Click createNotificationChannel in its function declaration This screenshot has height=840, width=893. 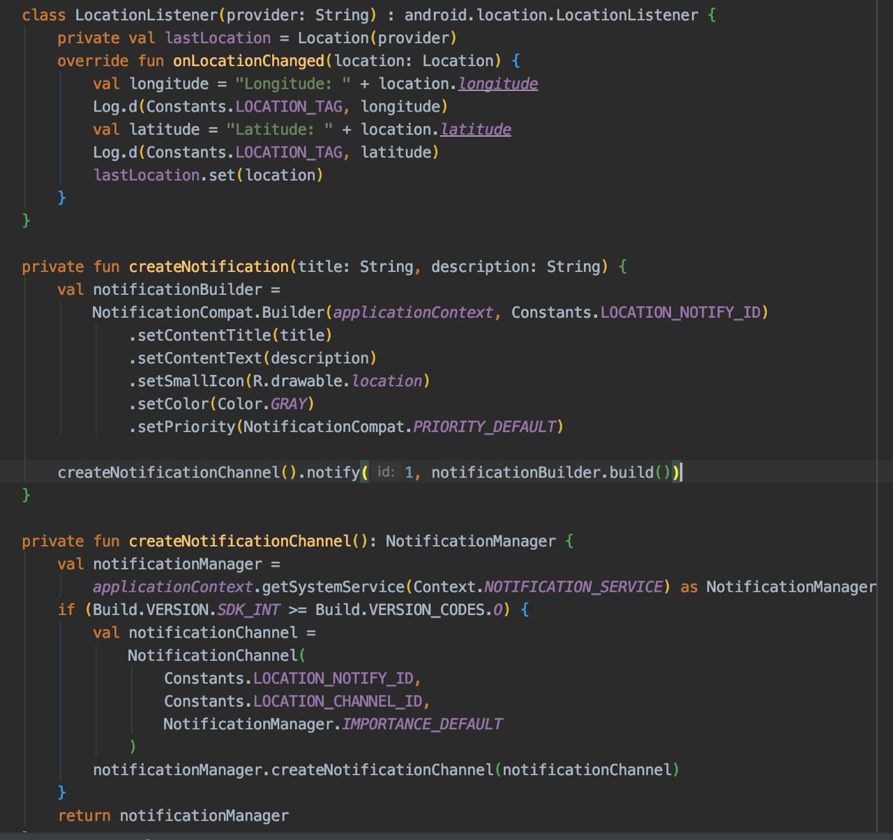coord(240,541)
